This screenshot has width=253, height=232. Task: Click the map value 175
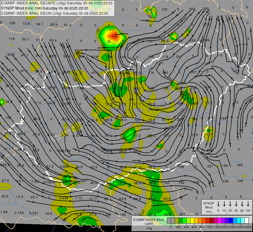click(123, 104)
